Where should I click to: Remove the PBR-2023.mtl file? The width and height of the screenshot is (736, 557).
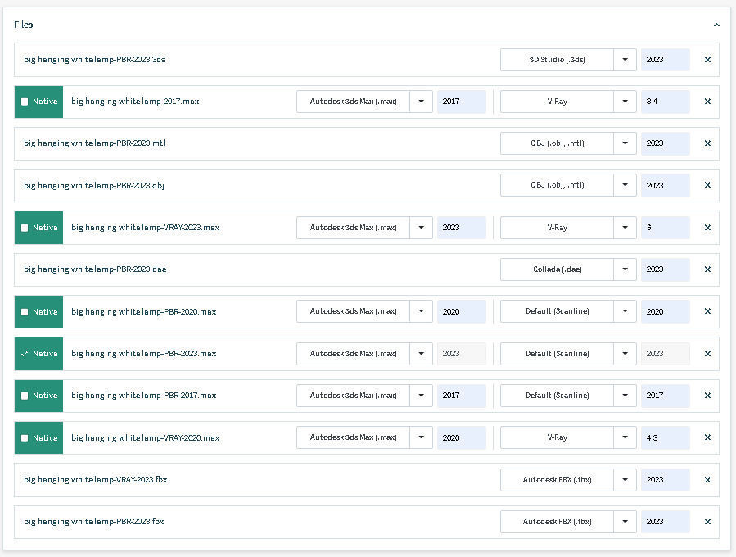tap(707, 143)
